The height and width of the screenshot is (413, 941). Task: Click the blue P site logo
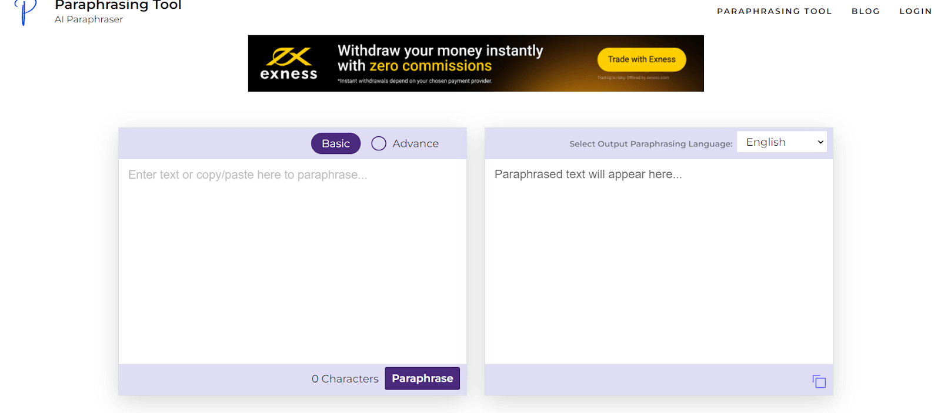pos(25,12)
